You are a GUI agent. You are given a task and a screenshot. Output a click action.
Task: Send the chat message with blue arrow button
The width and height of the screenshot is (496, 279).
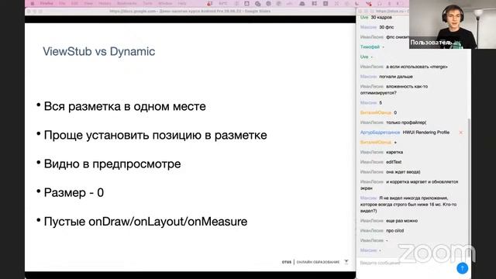[x=462, y=268]
